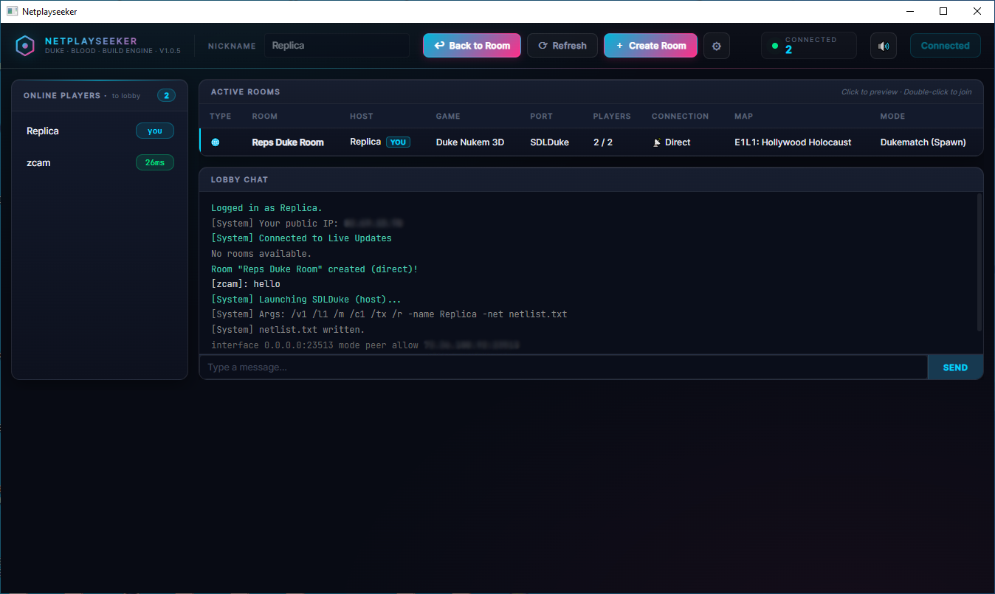This screenshot has height=594, width=995.
Task: Click the Netplayseeker window title bar icon
Action: click(x=12, y=11)
